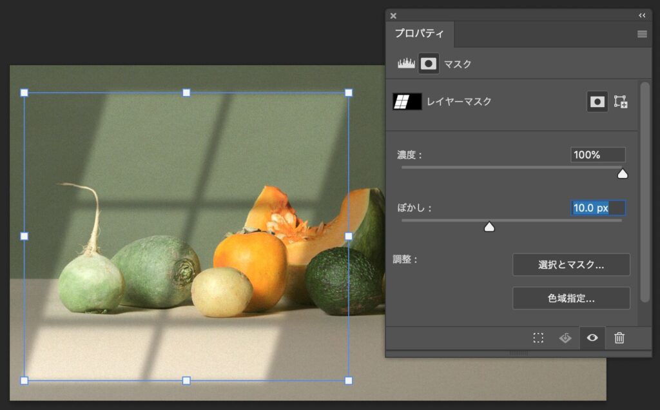The image size is (660, 410).
Task: Click the bottom-right transform handle
Action: tap(349, 380)
